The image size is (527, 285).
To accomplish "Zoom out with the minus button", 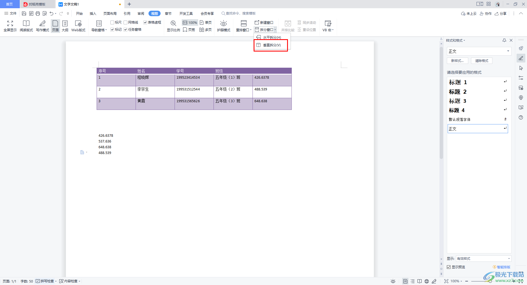I will pyautogui.click(x=467, y=281).
